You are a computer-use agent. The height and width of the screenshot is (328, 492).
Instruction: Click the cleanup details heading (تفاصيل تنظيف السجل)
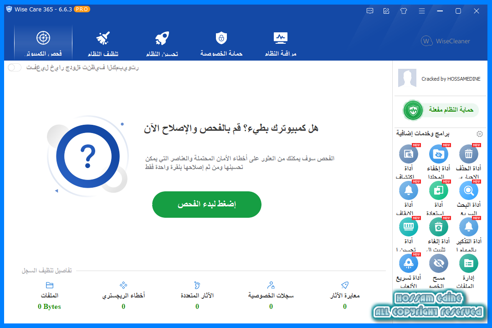coord(47,271)
